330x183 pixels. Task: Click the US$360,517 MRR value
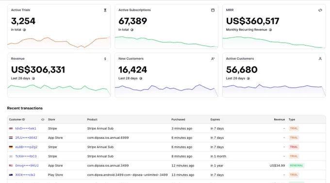[x=252, y=21]
